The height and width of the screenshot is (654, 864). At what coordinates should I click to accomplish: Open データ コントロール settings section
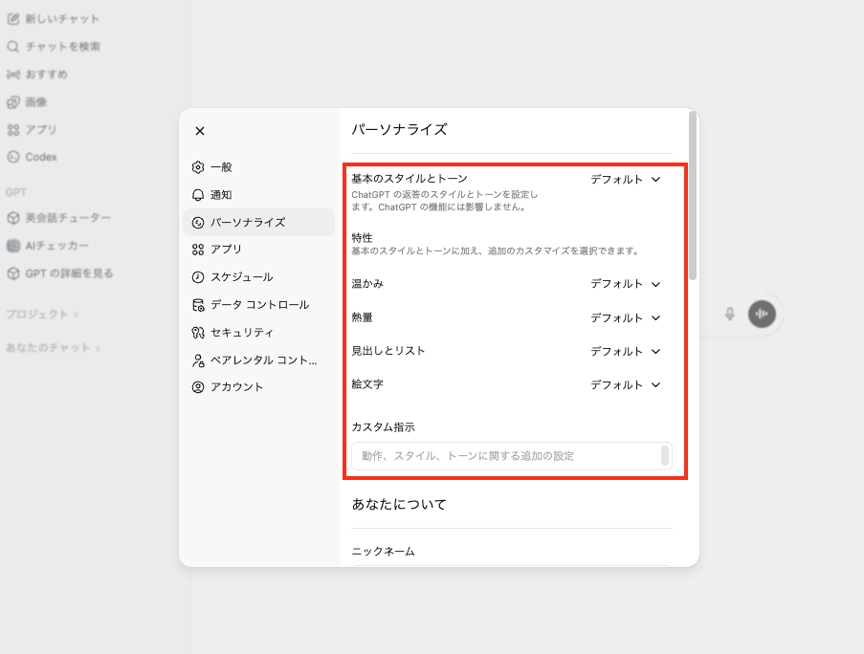click(258, 305)
